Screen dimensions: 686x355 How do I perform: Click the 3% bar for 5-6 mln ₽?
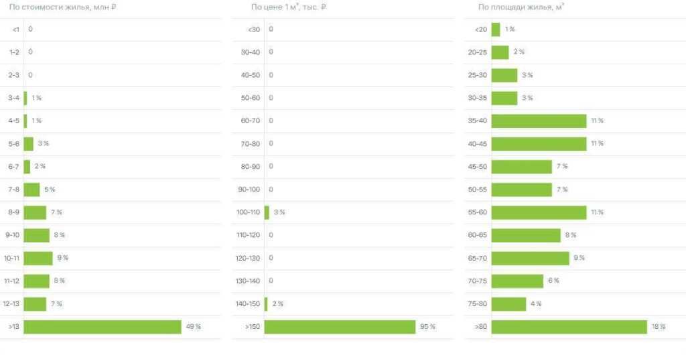coord(28,144)
